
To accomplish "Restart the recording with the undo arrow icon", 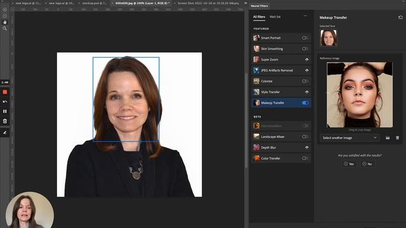I will [x=5, y=101].
